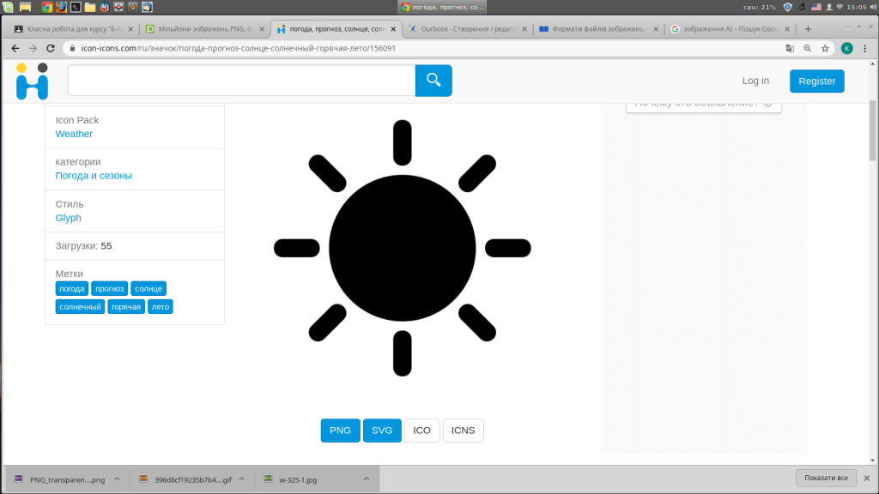Image resolution: width=879 pixels, height=494 pixels.
Task: Open a new browser tab
Action: 808,28
